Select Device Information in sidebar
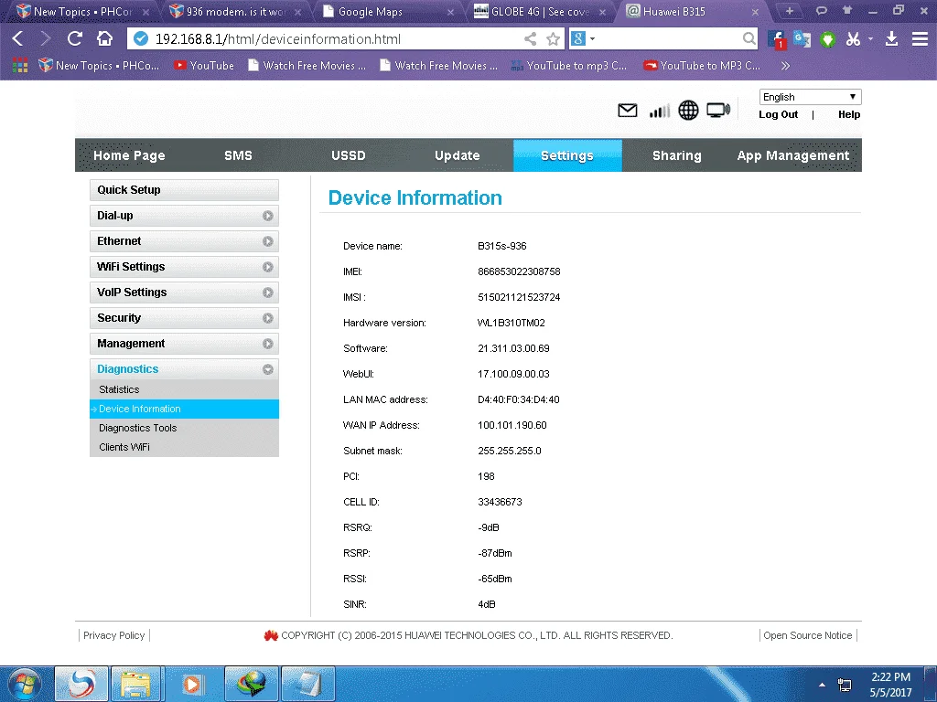This screenshot has height=702, width=937. point(184,409)
